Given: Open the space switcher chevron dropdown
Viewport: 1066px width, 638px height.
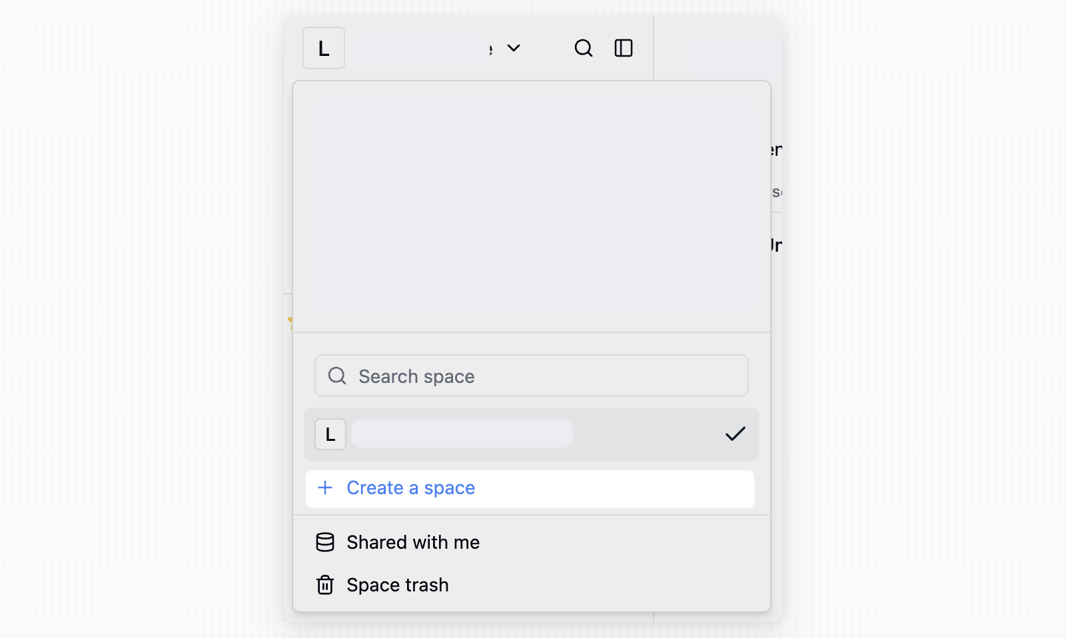Looking at the screenshot, I should pos(514,48).
